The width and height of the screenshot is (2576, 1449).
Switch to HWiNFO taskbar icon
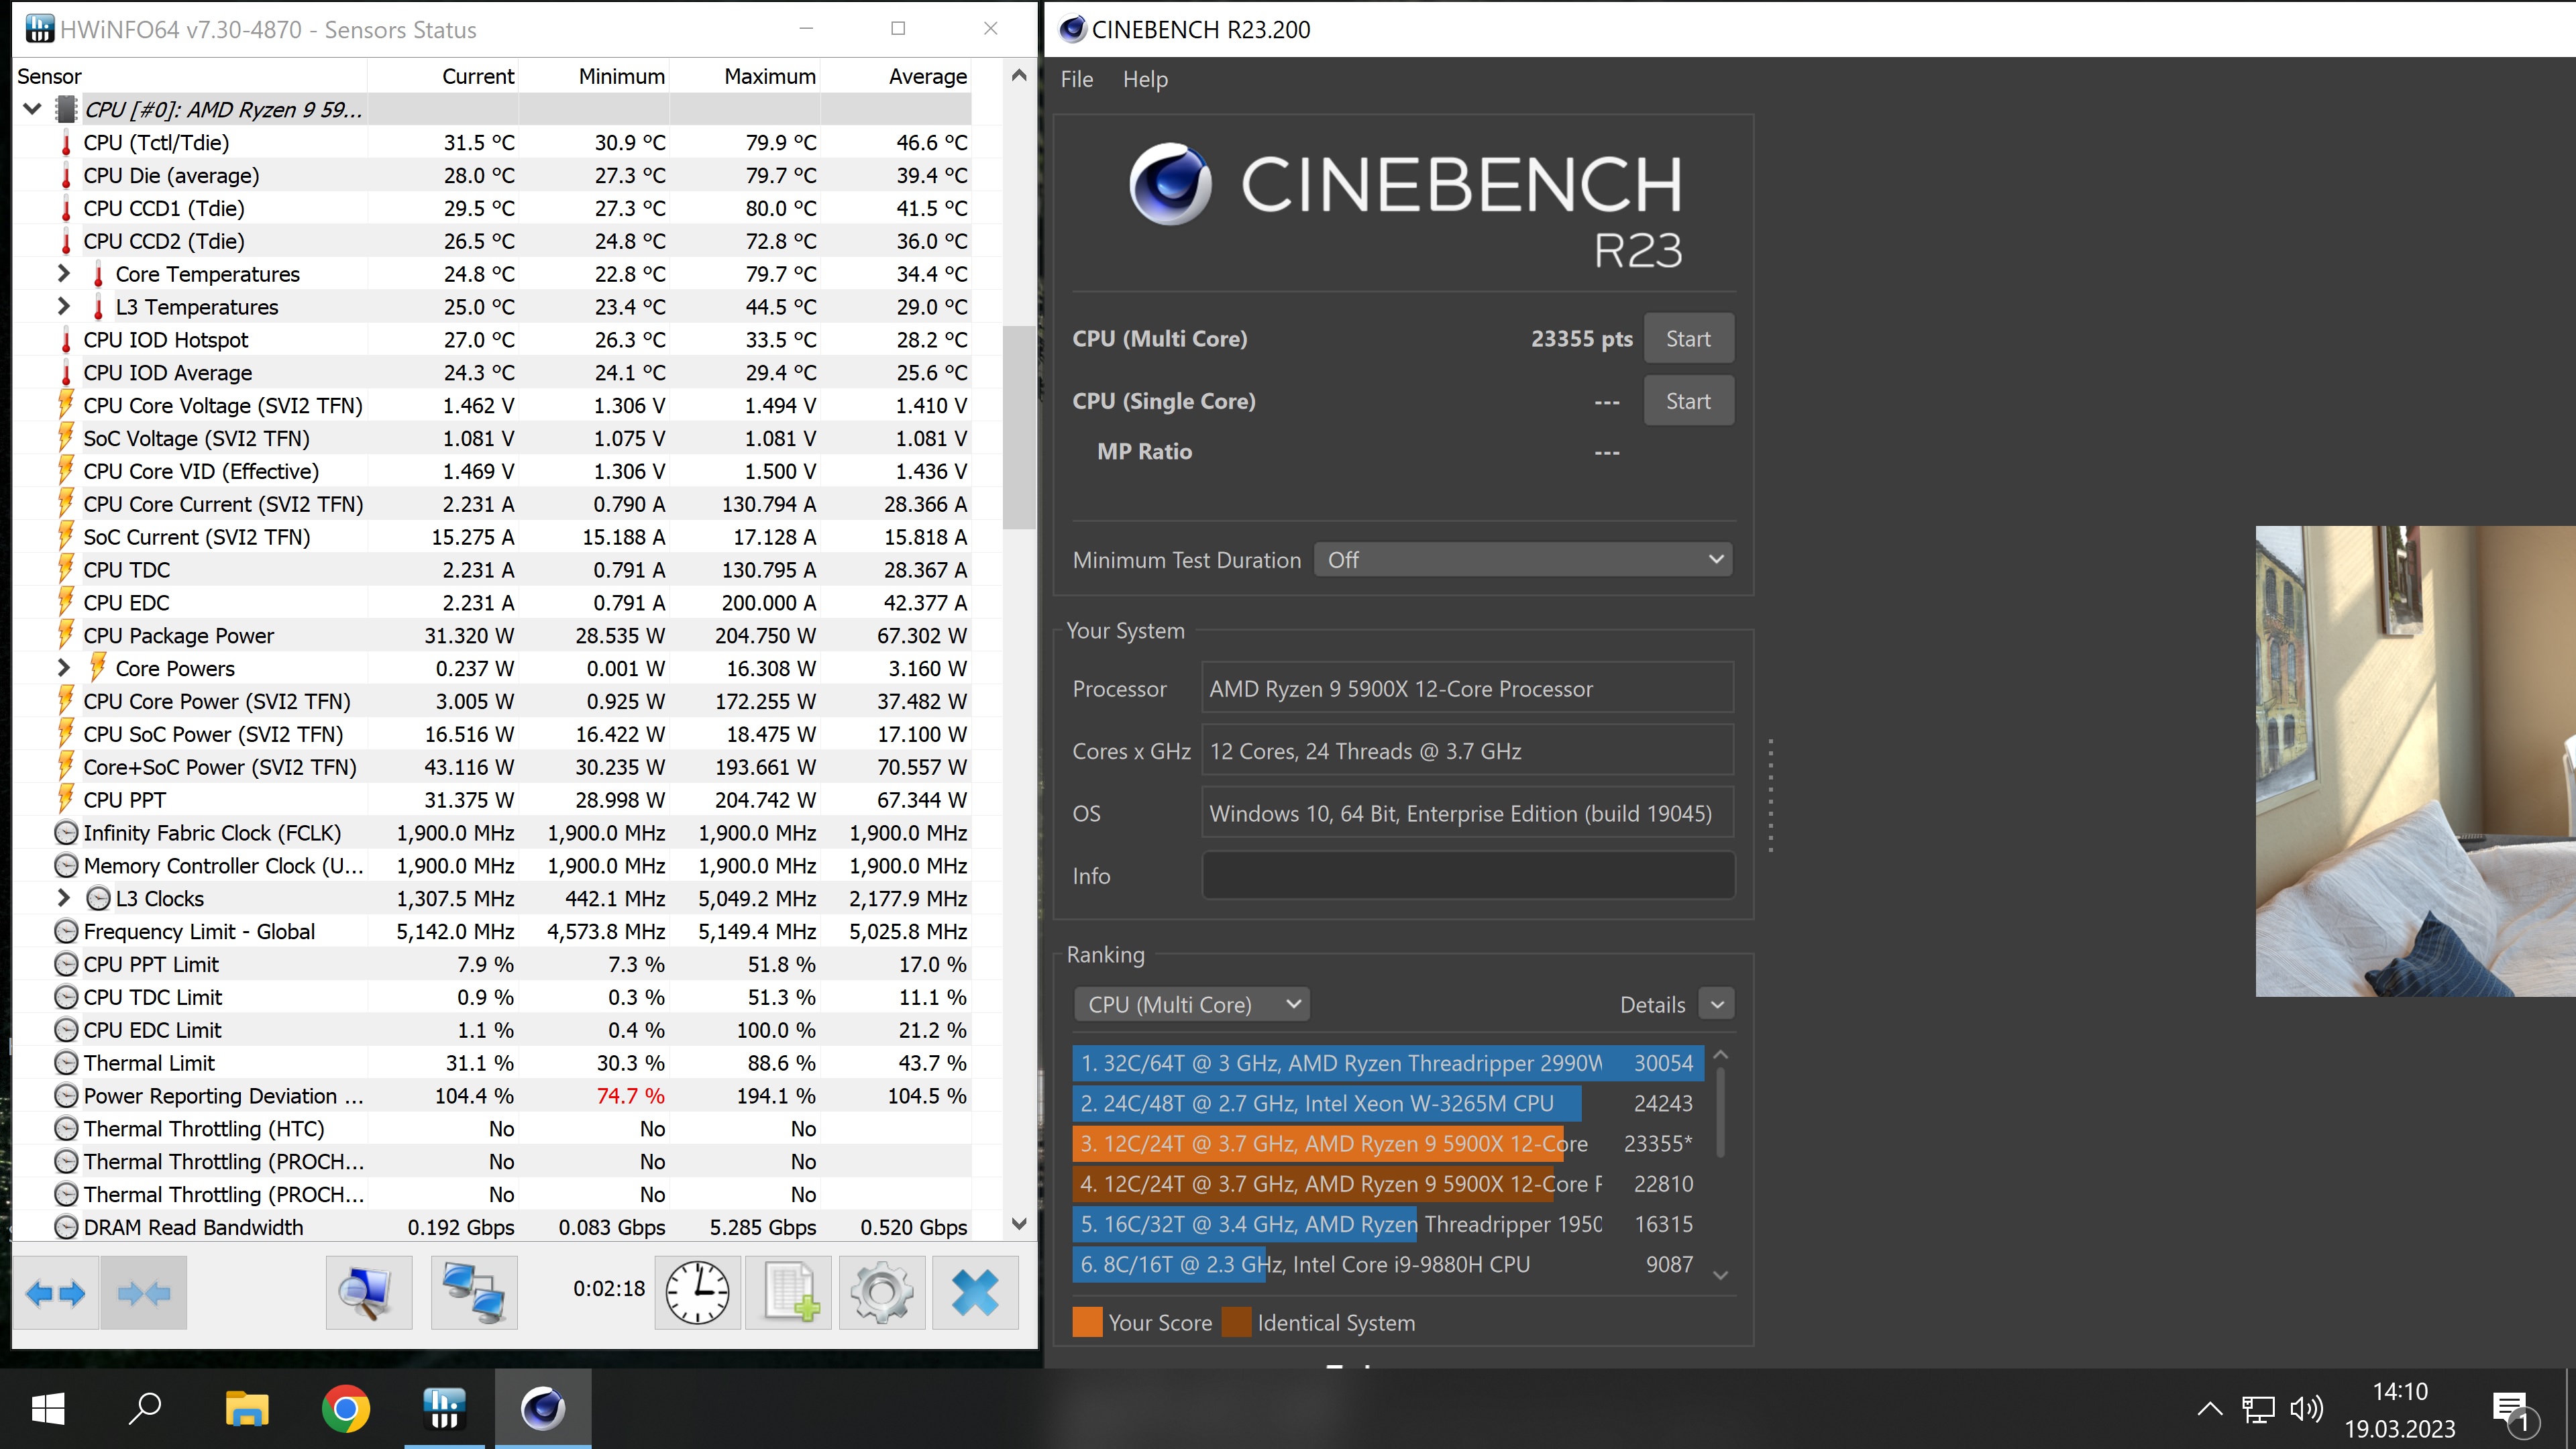coord(444,1409)
